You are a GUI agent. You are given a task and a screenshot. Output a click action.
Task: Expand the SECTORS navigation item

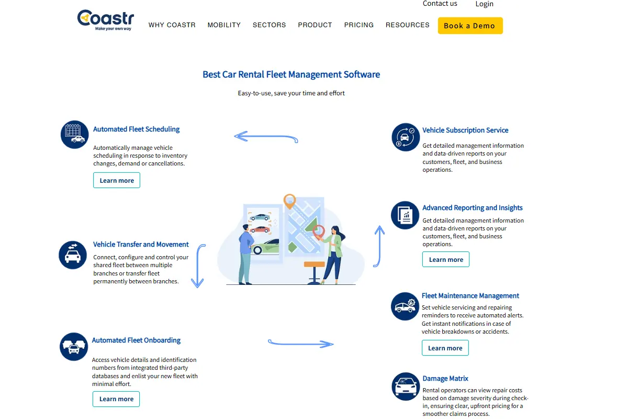(x=270, y=25)
